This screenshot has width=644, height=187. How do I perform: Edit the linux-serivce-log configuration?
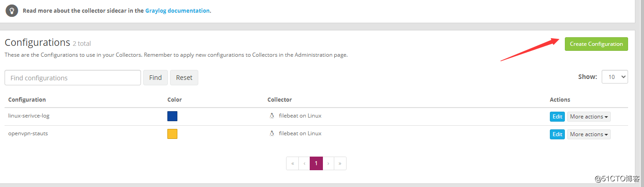pos(557,117)
